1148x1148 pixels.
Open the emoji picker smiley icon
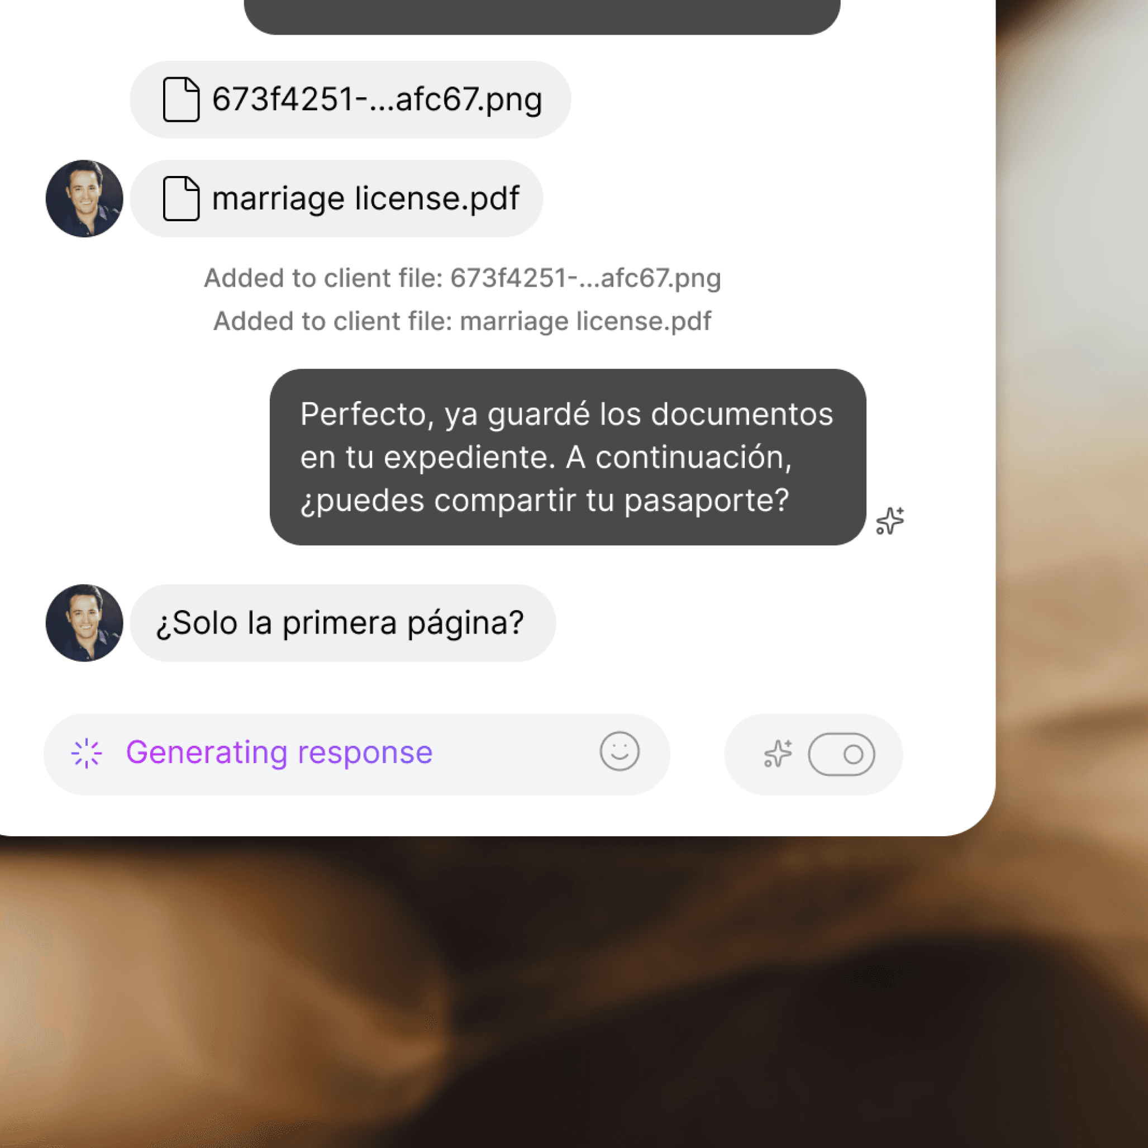click(619, 751)
